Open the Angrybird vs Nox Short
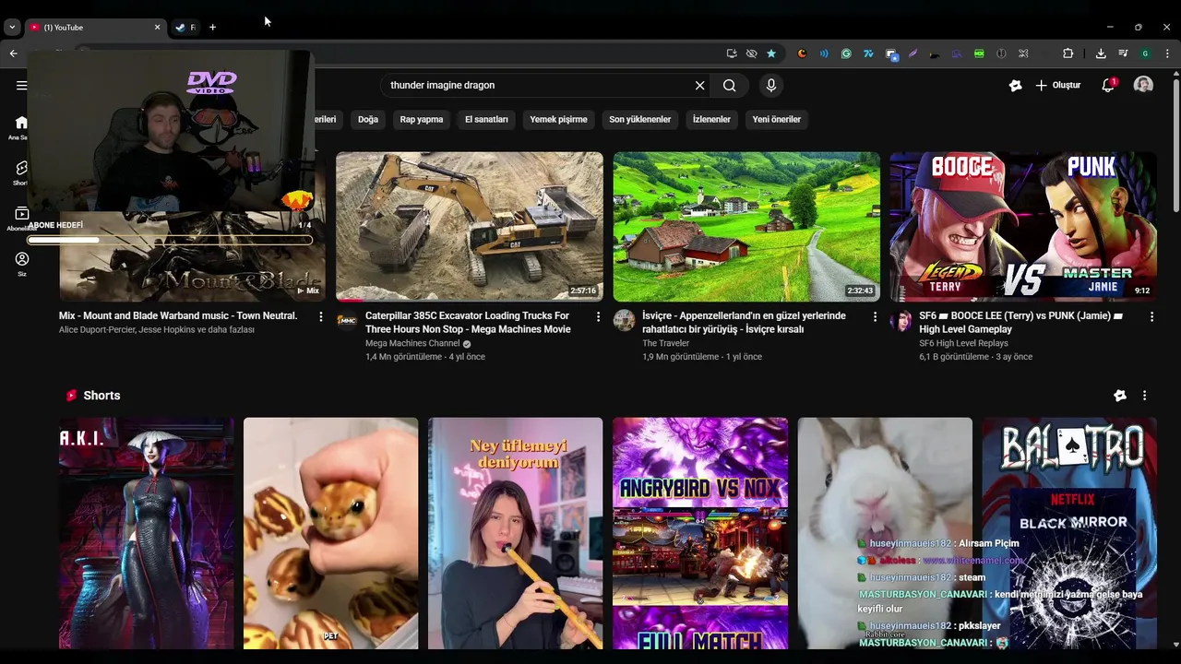The height and width of the screenshot is (664, 1181). [x=700, y=533]
